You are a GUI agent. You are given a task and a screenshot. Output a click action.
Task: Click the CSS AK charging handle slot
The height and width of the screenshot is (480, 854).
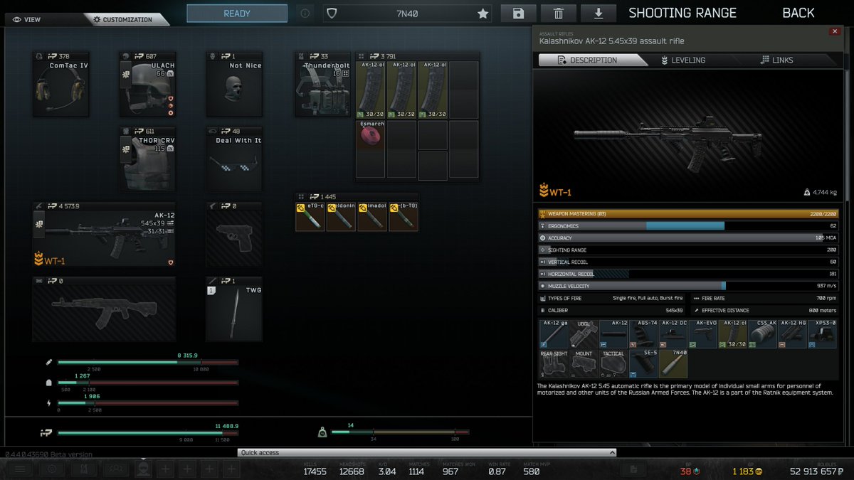pos(763,334)
